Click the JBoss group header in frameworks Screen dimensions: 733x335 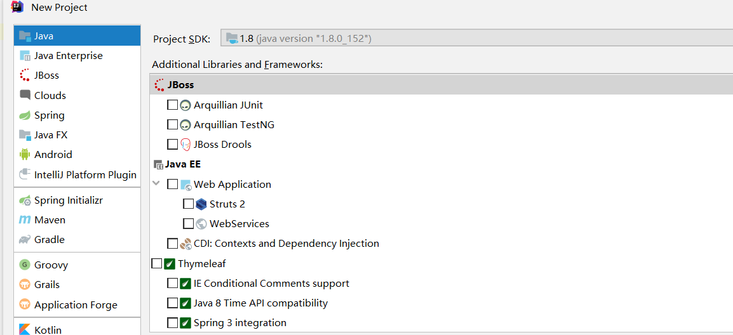pyautogui.click(x=441, y=84)
